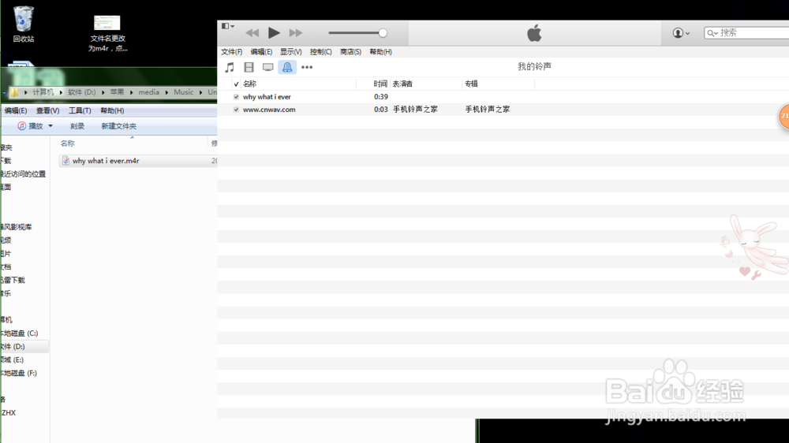
Task: Click the orange floating badge at right edge
Action: pyautogui.click(x=784, y=116)
